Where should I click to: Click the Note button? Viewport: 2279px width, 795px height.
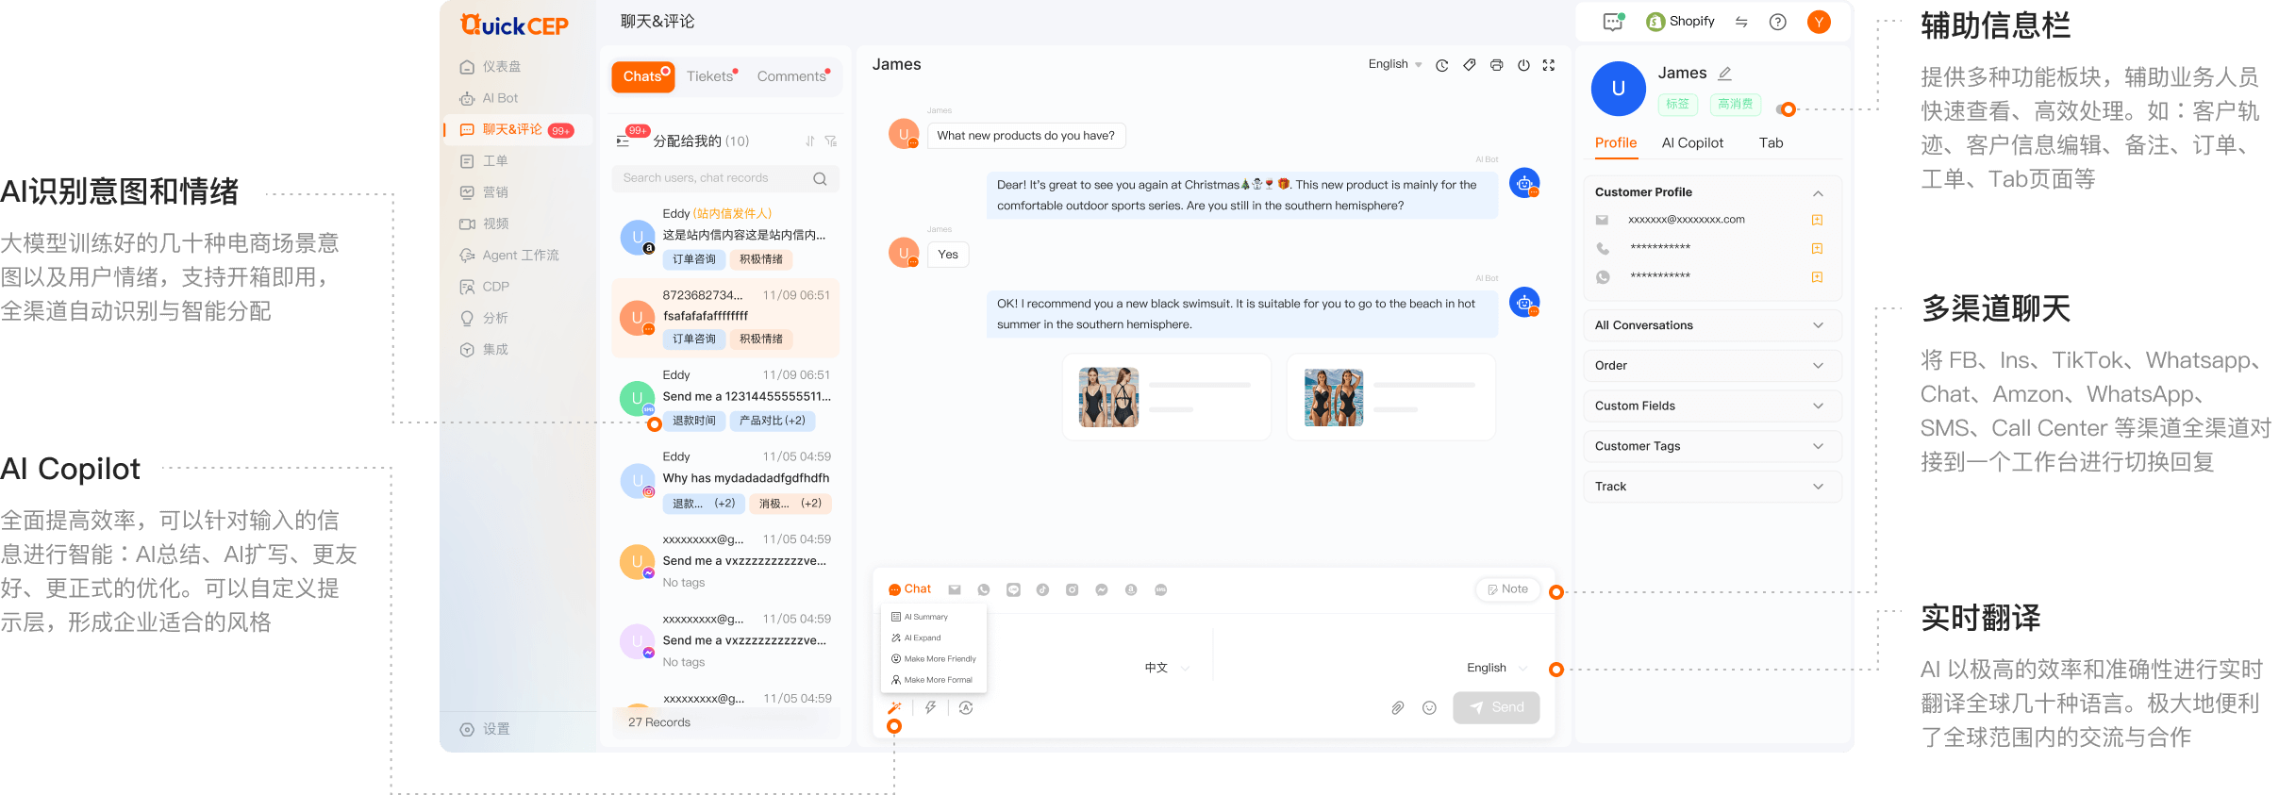point(1507,589)
